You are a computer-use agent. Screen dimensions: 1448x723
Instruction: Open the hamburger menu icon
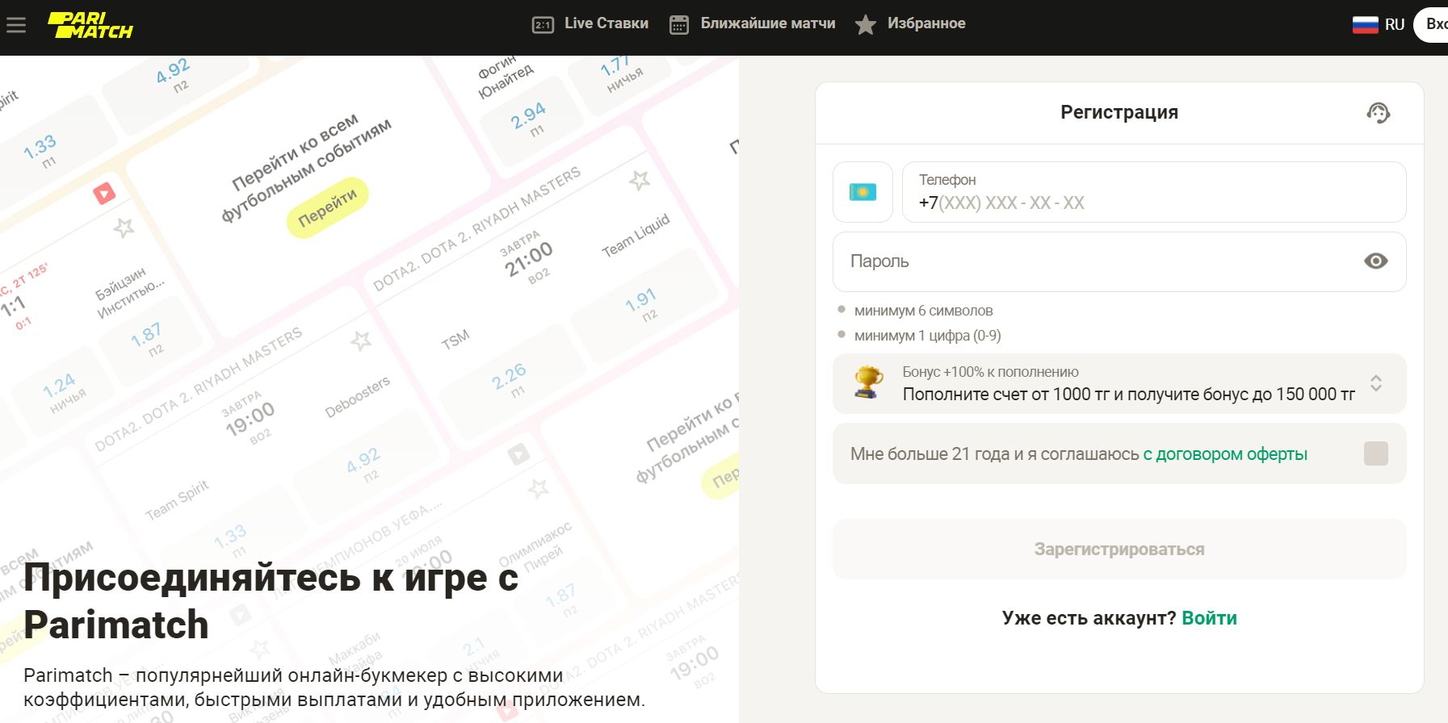point(16,25)
